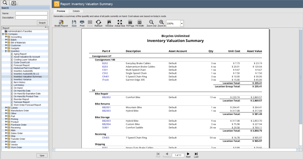Collapse the Inventory folder
The height and width of the screenshot is (159, 303).
pyautogui.click(x=6, y=51)
